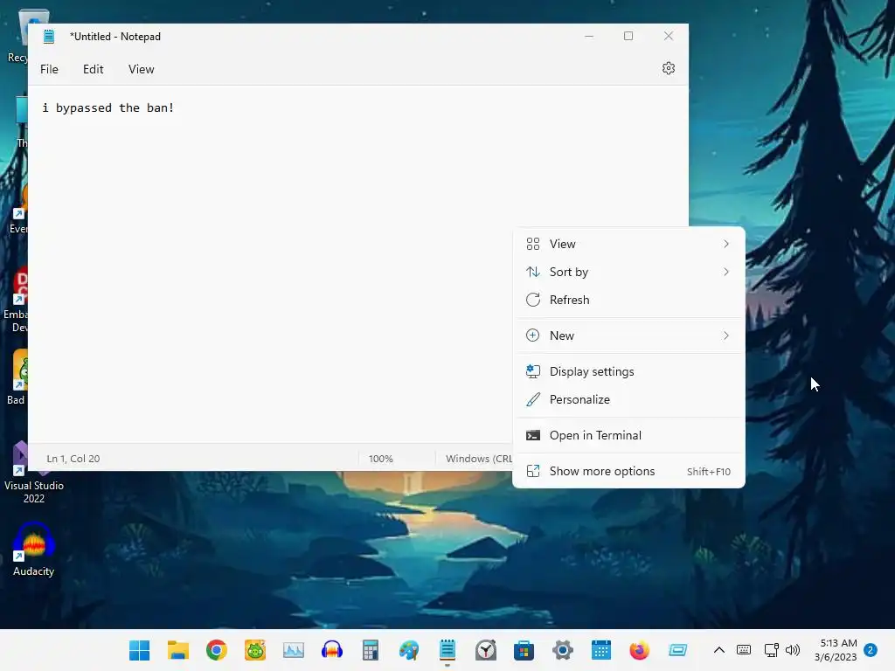Screen dimensions: 895x671
Task: Open the Clock app from taskbar
Action: (486, 650)
